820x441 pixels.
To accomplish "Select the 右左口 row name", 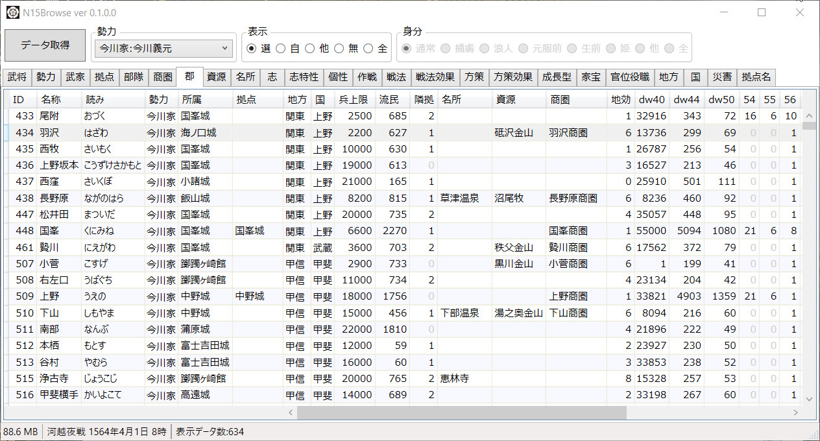I will (x=54, y=280).
